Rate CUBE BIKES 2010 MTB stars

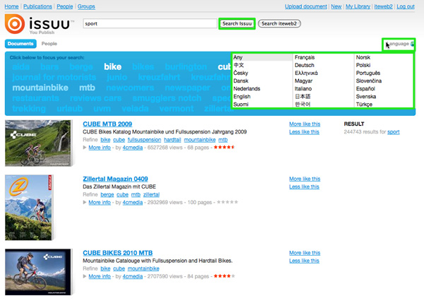click(x=224, y=276)
